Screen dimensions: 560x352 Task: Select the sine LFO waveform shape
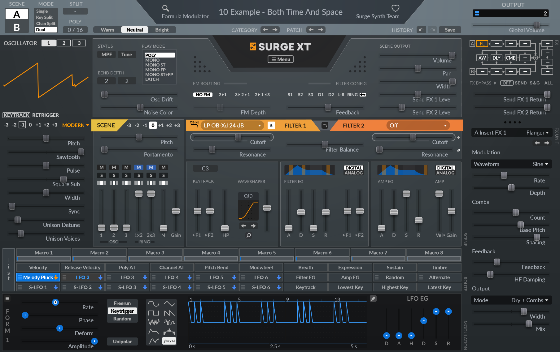coord(153,304)
